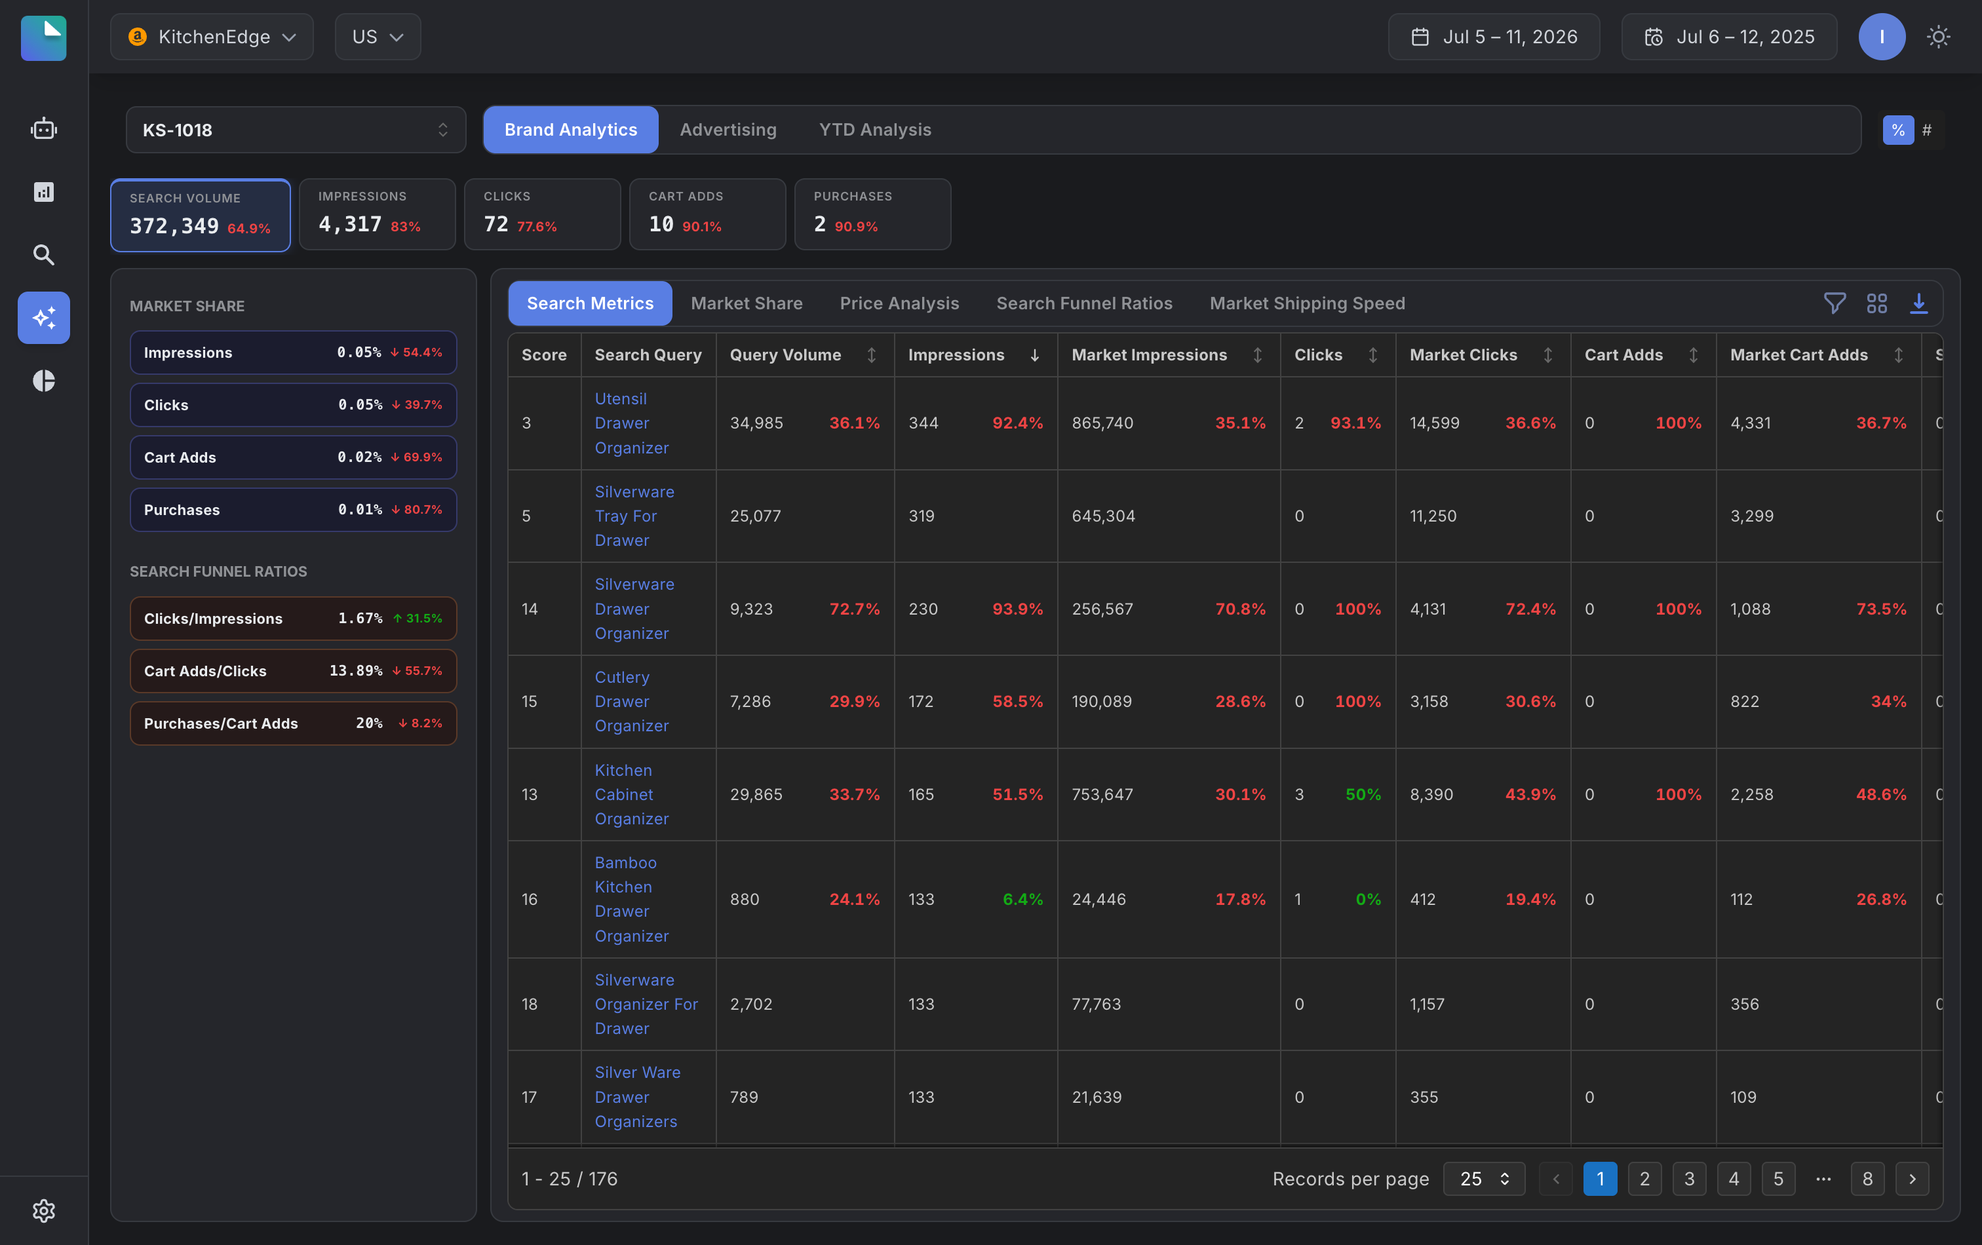Open the pie chart sidebar icon

click(44, 380)
